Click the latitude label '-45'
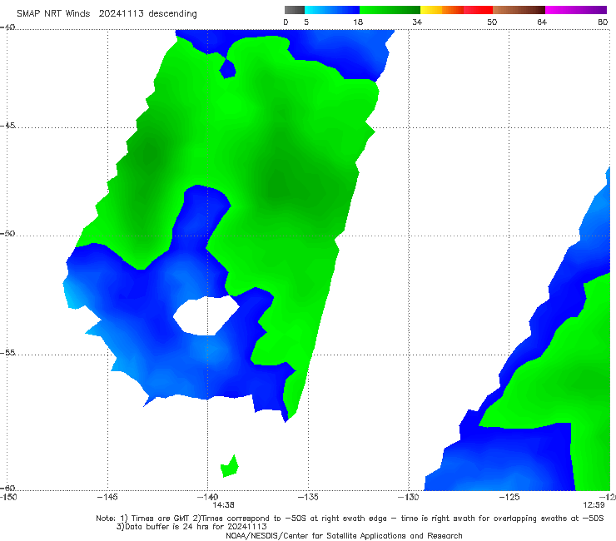The width and height of the screenshot is (616, 541). [x=7, y=126]
